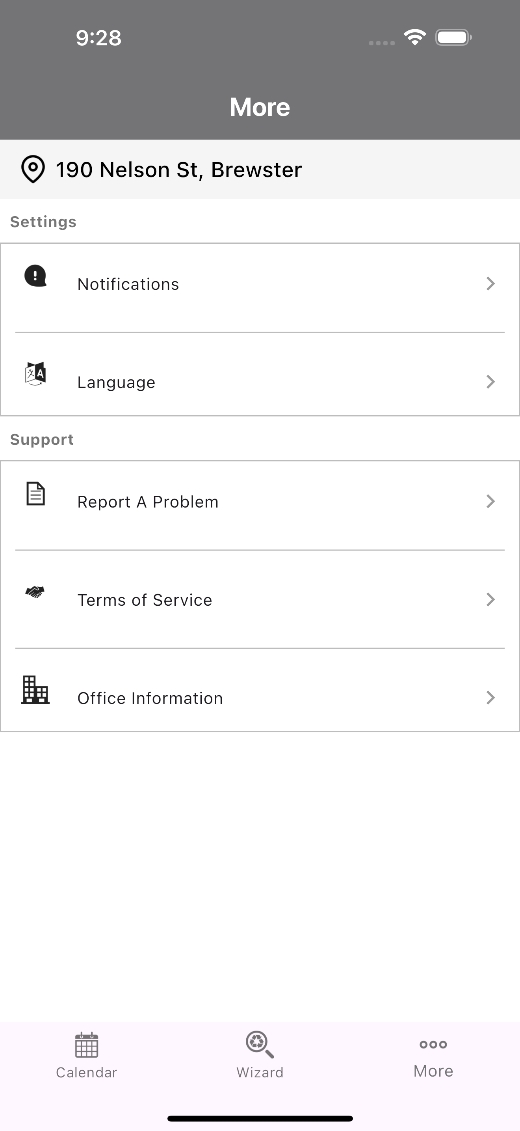Click the Report A Problem document icon

tap(35, 493)
